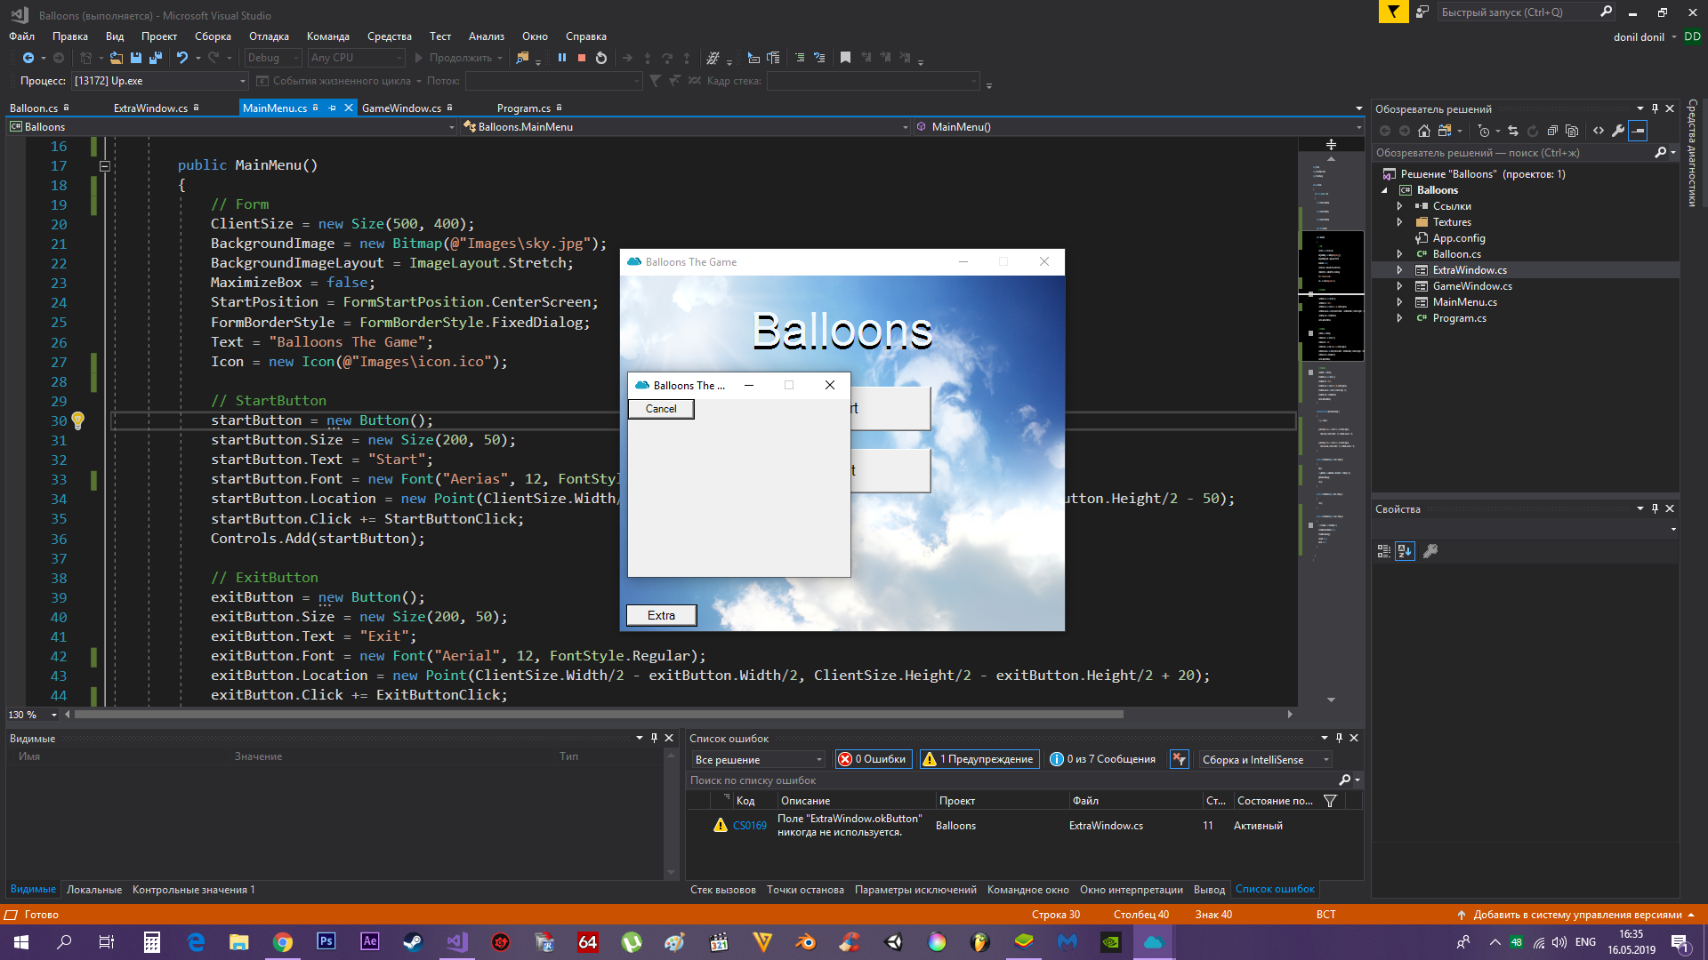Open the Process Up.exe dropdown
The height and width of the screenshot is (960, 1708).
159,81
